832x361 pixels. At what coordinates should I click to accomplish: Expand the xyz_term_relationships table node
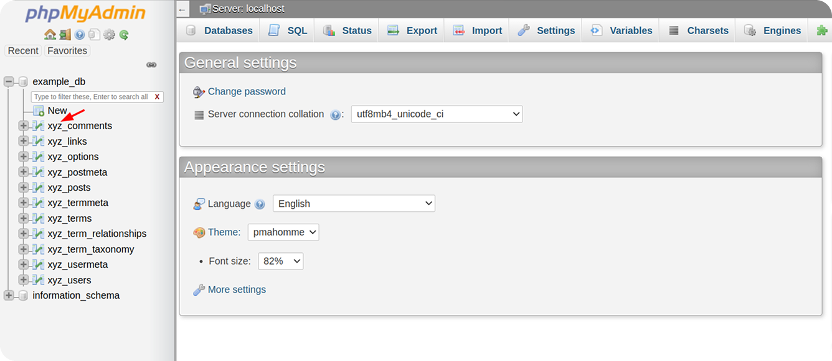(x=24, y=234)
